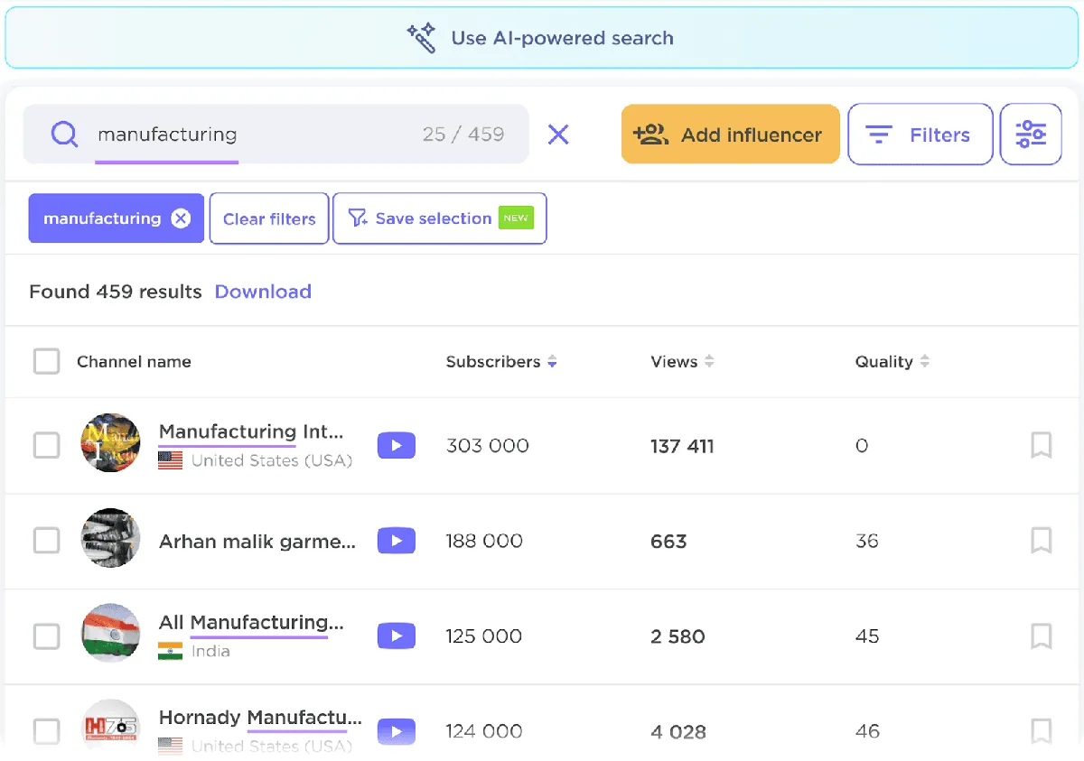Click Save selection button
1084x761 pixels.
439,218
